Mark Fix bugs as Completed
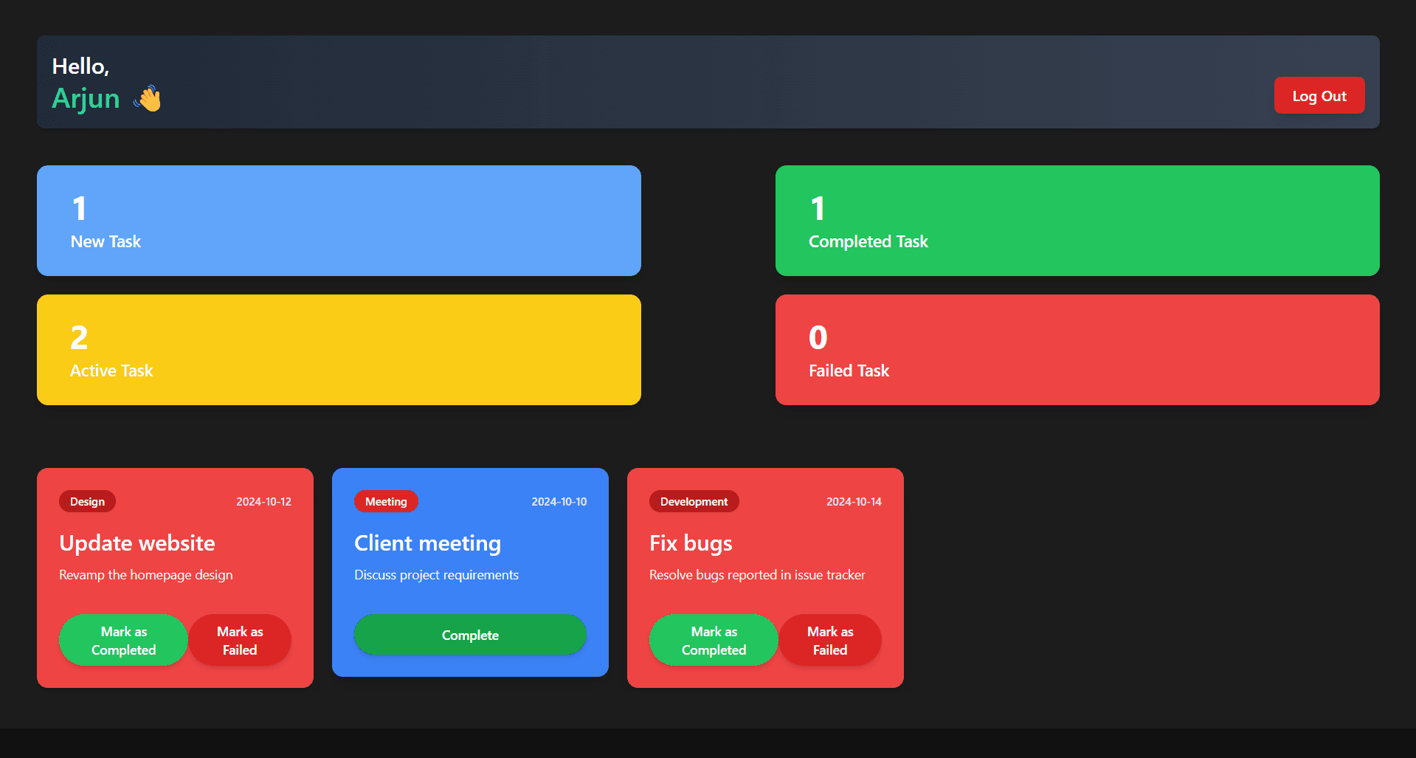1416x758 pixels. coord(714,640)
